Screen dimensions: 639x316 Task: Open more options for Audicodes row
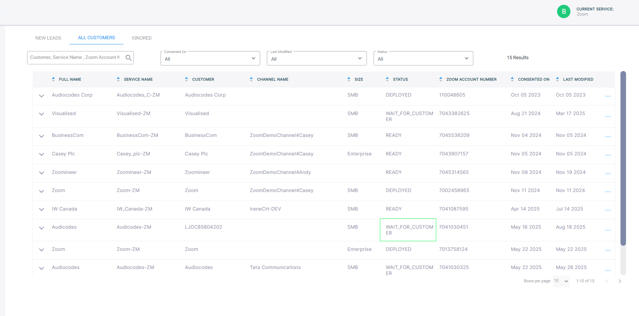pyautogui.click(x=608, y=230)
